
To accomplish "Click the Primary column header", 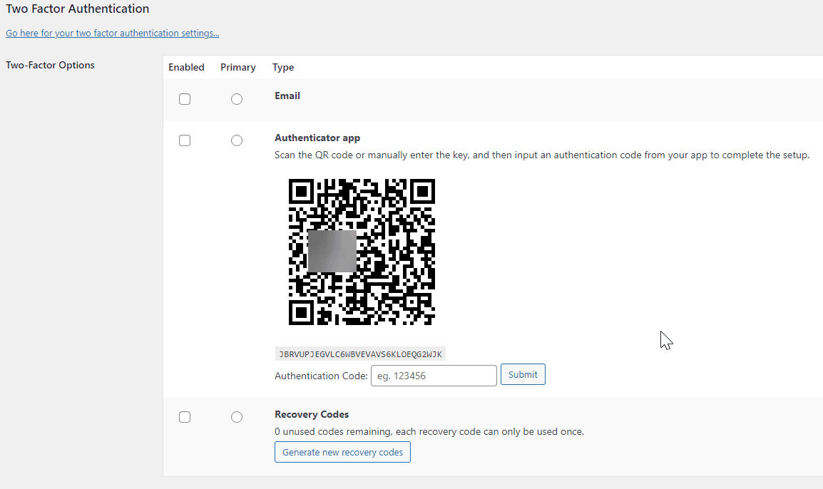I will (237, 67).
